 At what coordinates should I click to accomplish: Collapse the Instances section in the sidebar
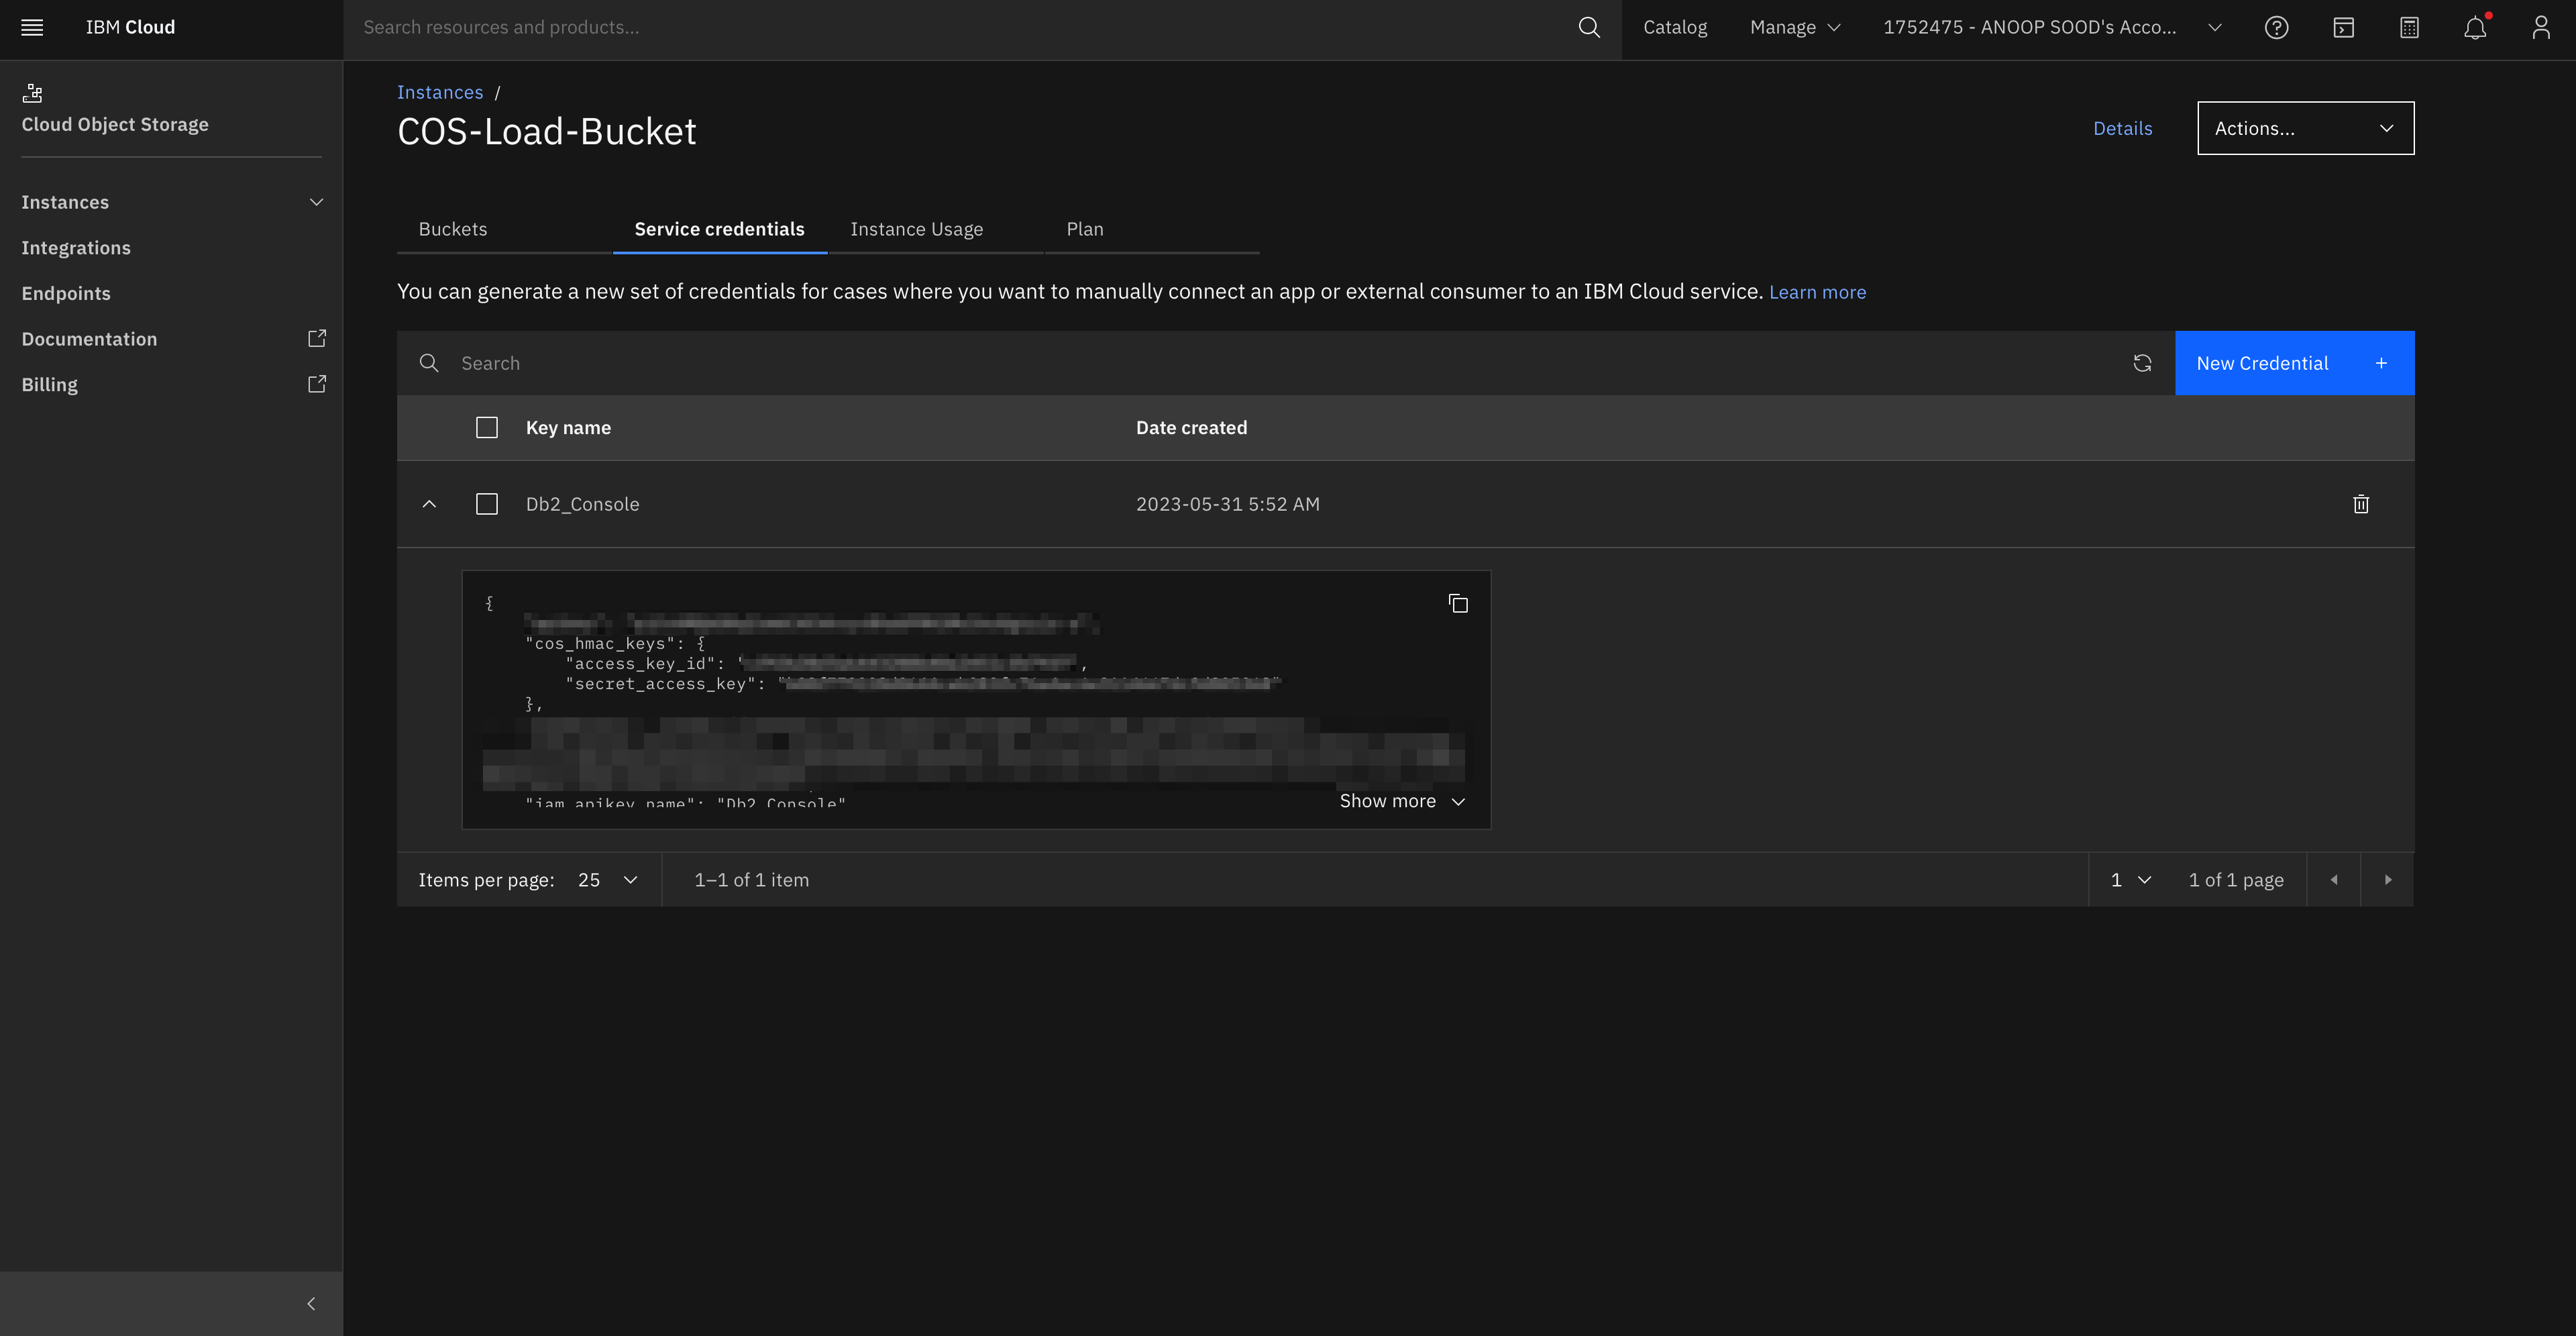pyautogui.click(x=316, y=201)
